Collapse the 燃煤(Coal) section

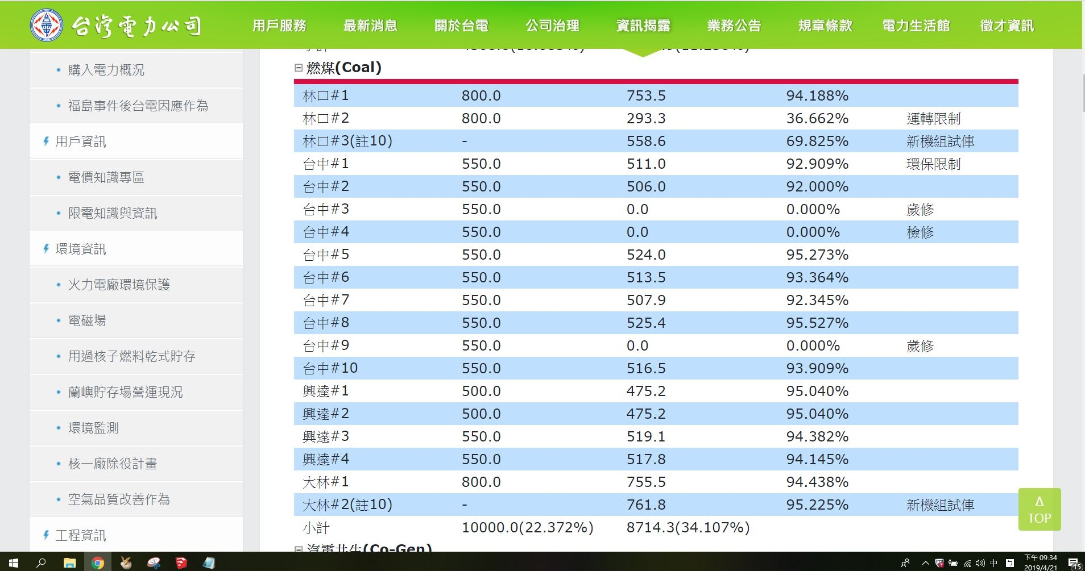click(299, 68)
